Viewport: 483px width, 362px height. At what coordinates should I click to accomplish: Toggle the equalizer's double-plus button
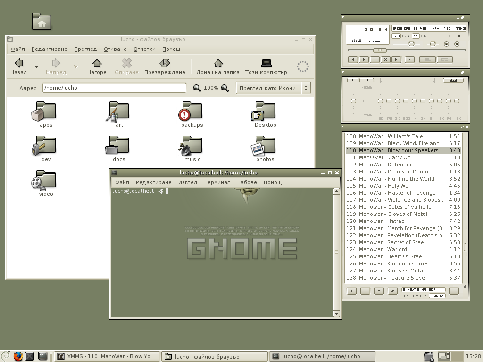point(366,80)
